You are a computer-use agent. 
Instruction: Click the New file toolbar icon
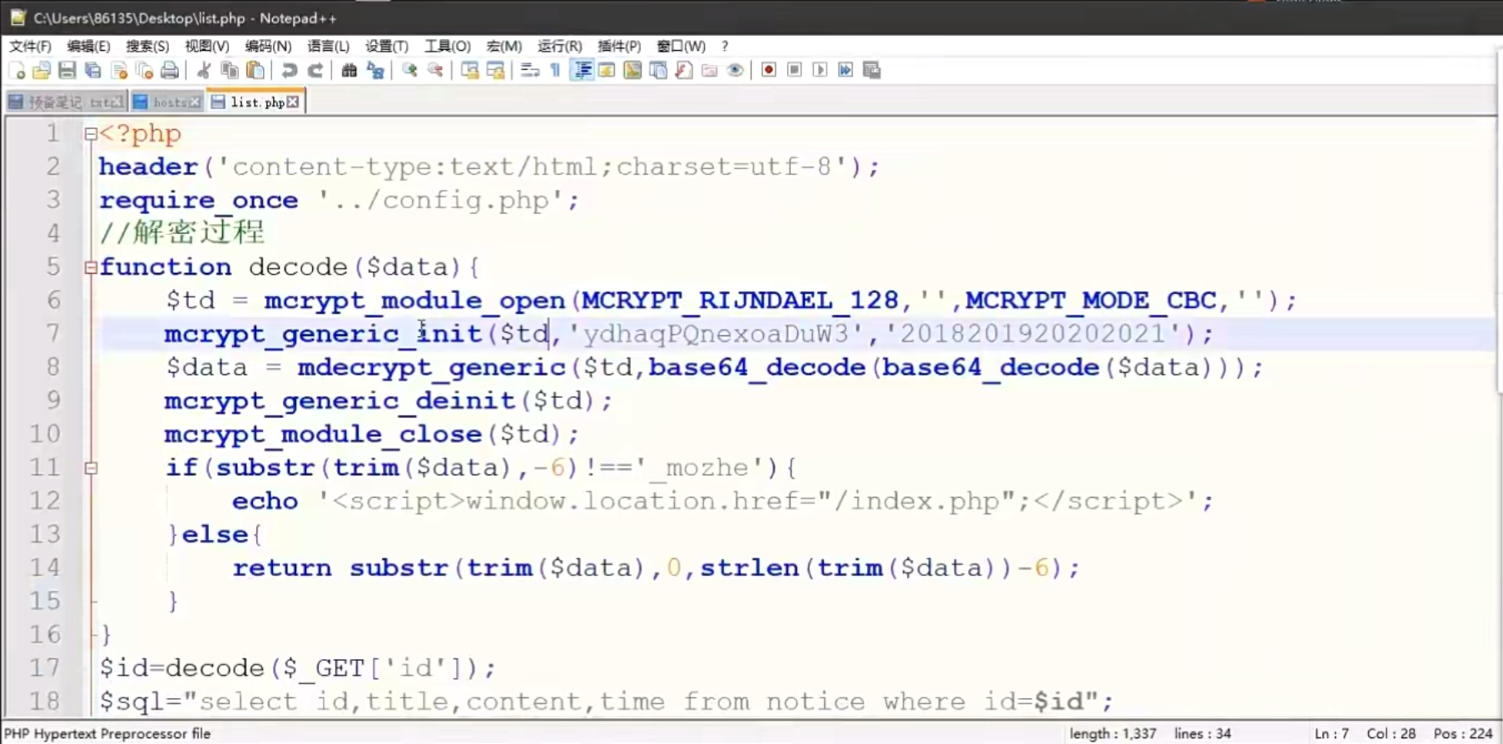(x=17, y=71)
